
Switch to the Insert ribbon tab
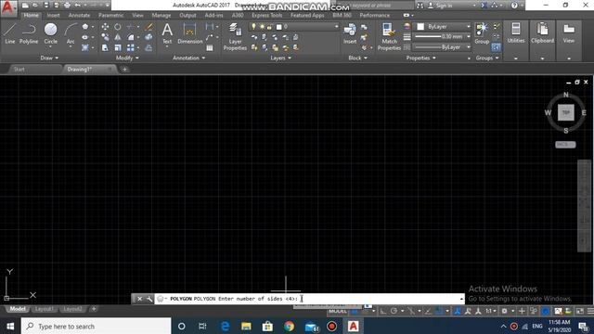(54, 15)
